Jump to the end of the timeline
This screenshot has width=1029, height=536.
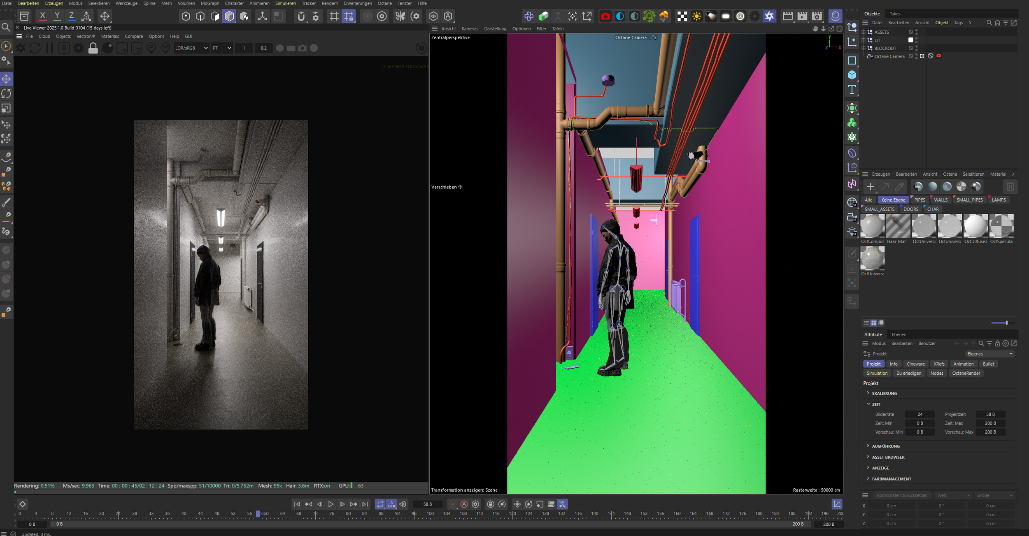pos(365,504)
